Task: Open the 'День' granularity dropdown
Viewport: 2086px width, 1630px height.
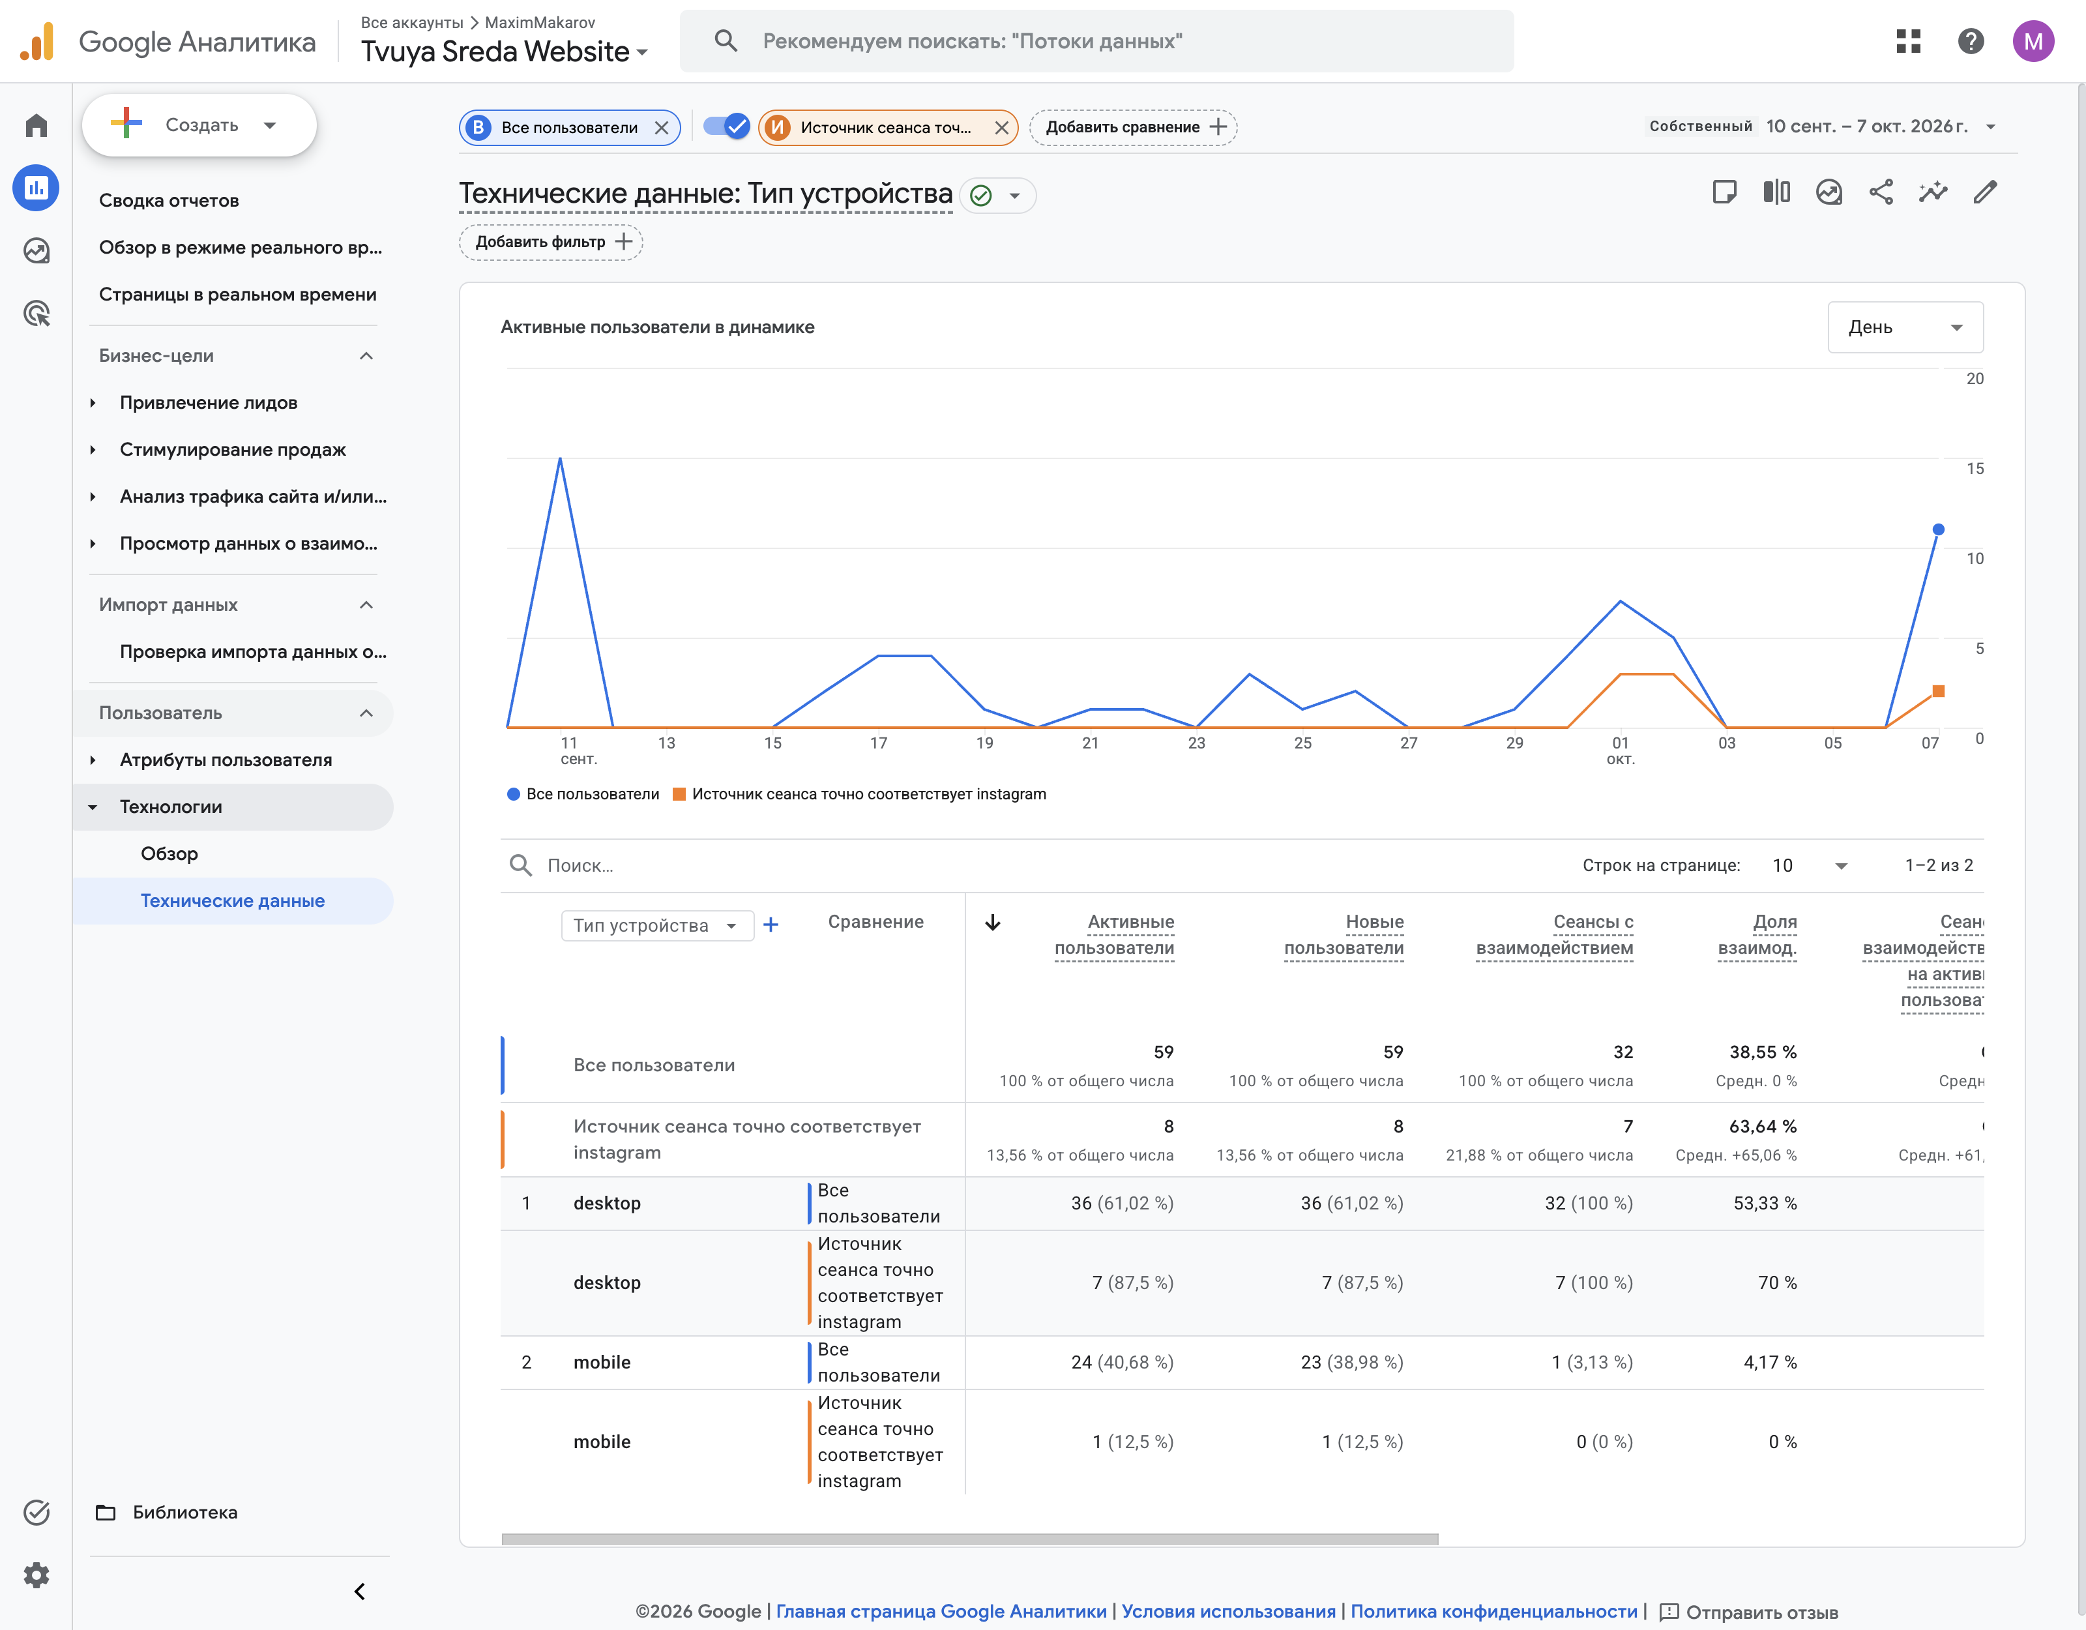Action: click(1905, 327)
